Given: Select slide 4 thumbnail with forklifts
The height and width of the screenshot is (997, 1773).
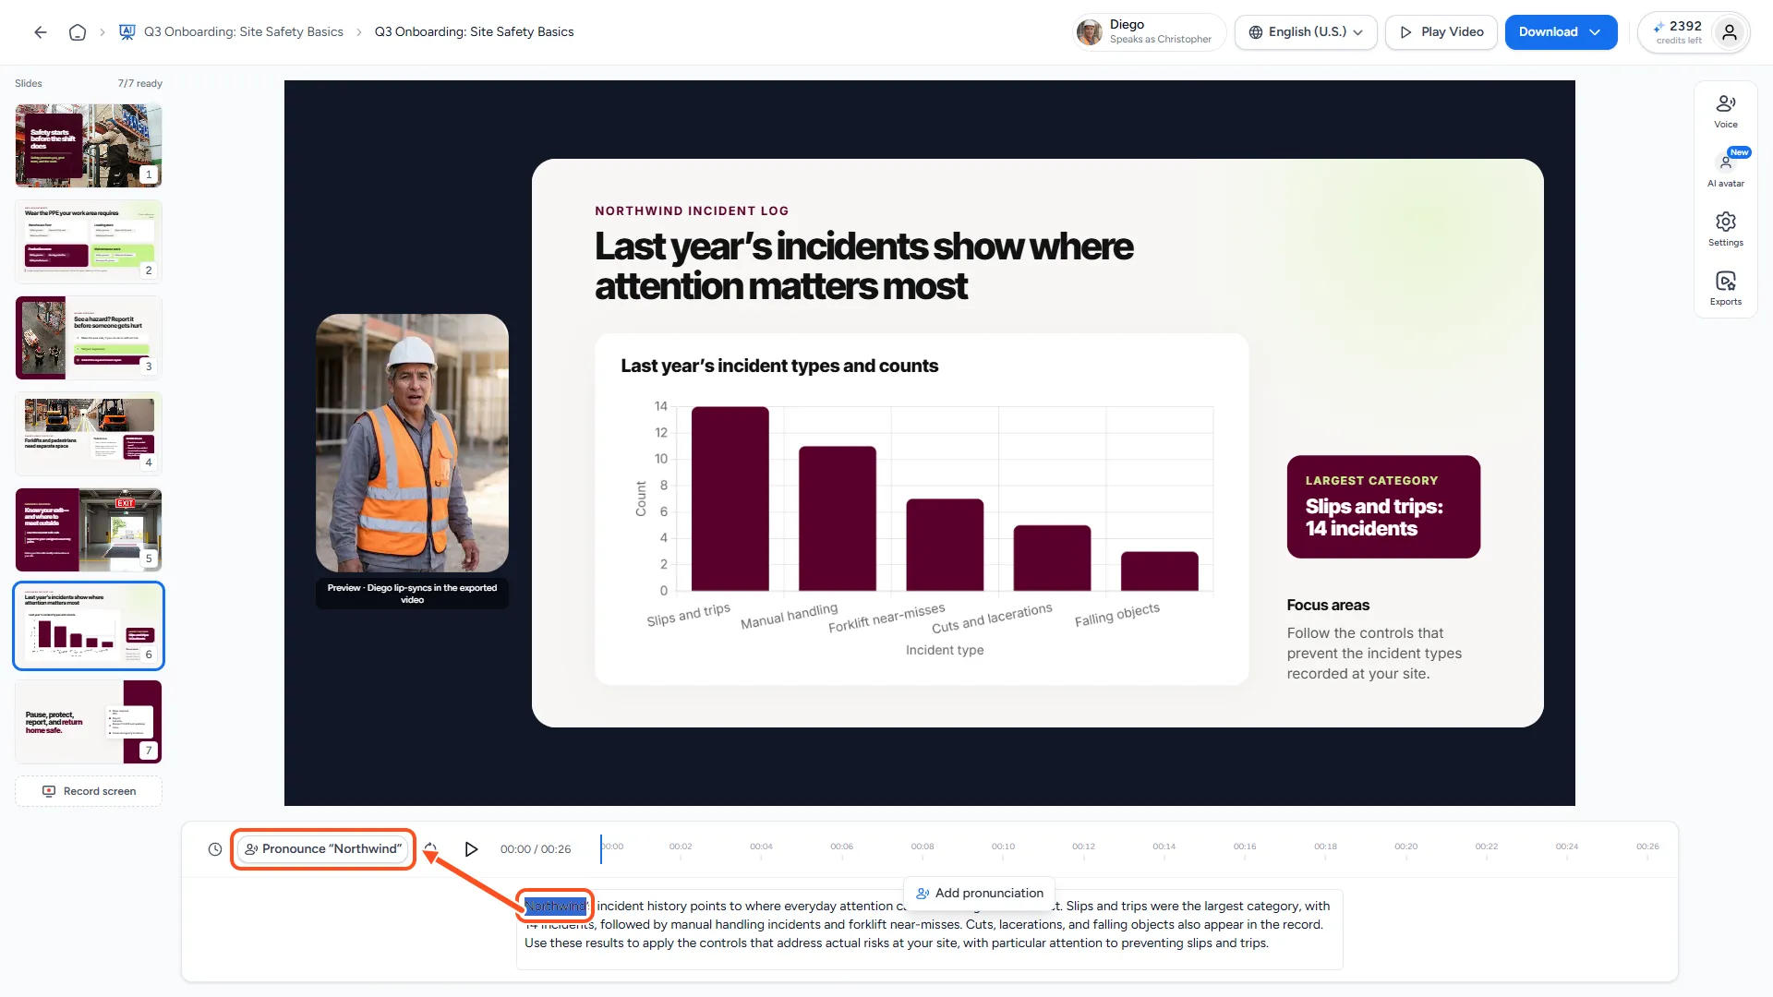Looking at the screenshot, I should click(89, 434).
